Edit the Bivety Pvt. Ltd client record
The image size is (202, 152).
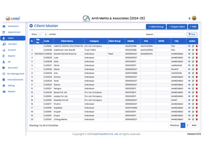(x=193, y=92)
